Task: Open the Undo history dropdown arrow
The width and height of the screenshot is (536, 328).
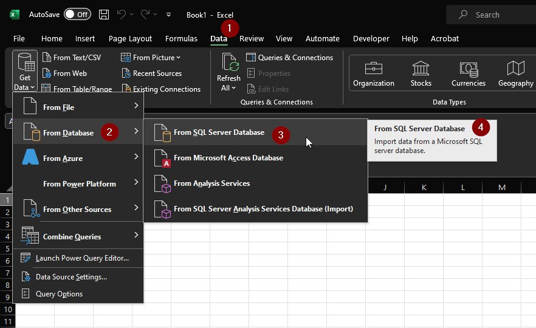Action: pos(132,15)
